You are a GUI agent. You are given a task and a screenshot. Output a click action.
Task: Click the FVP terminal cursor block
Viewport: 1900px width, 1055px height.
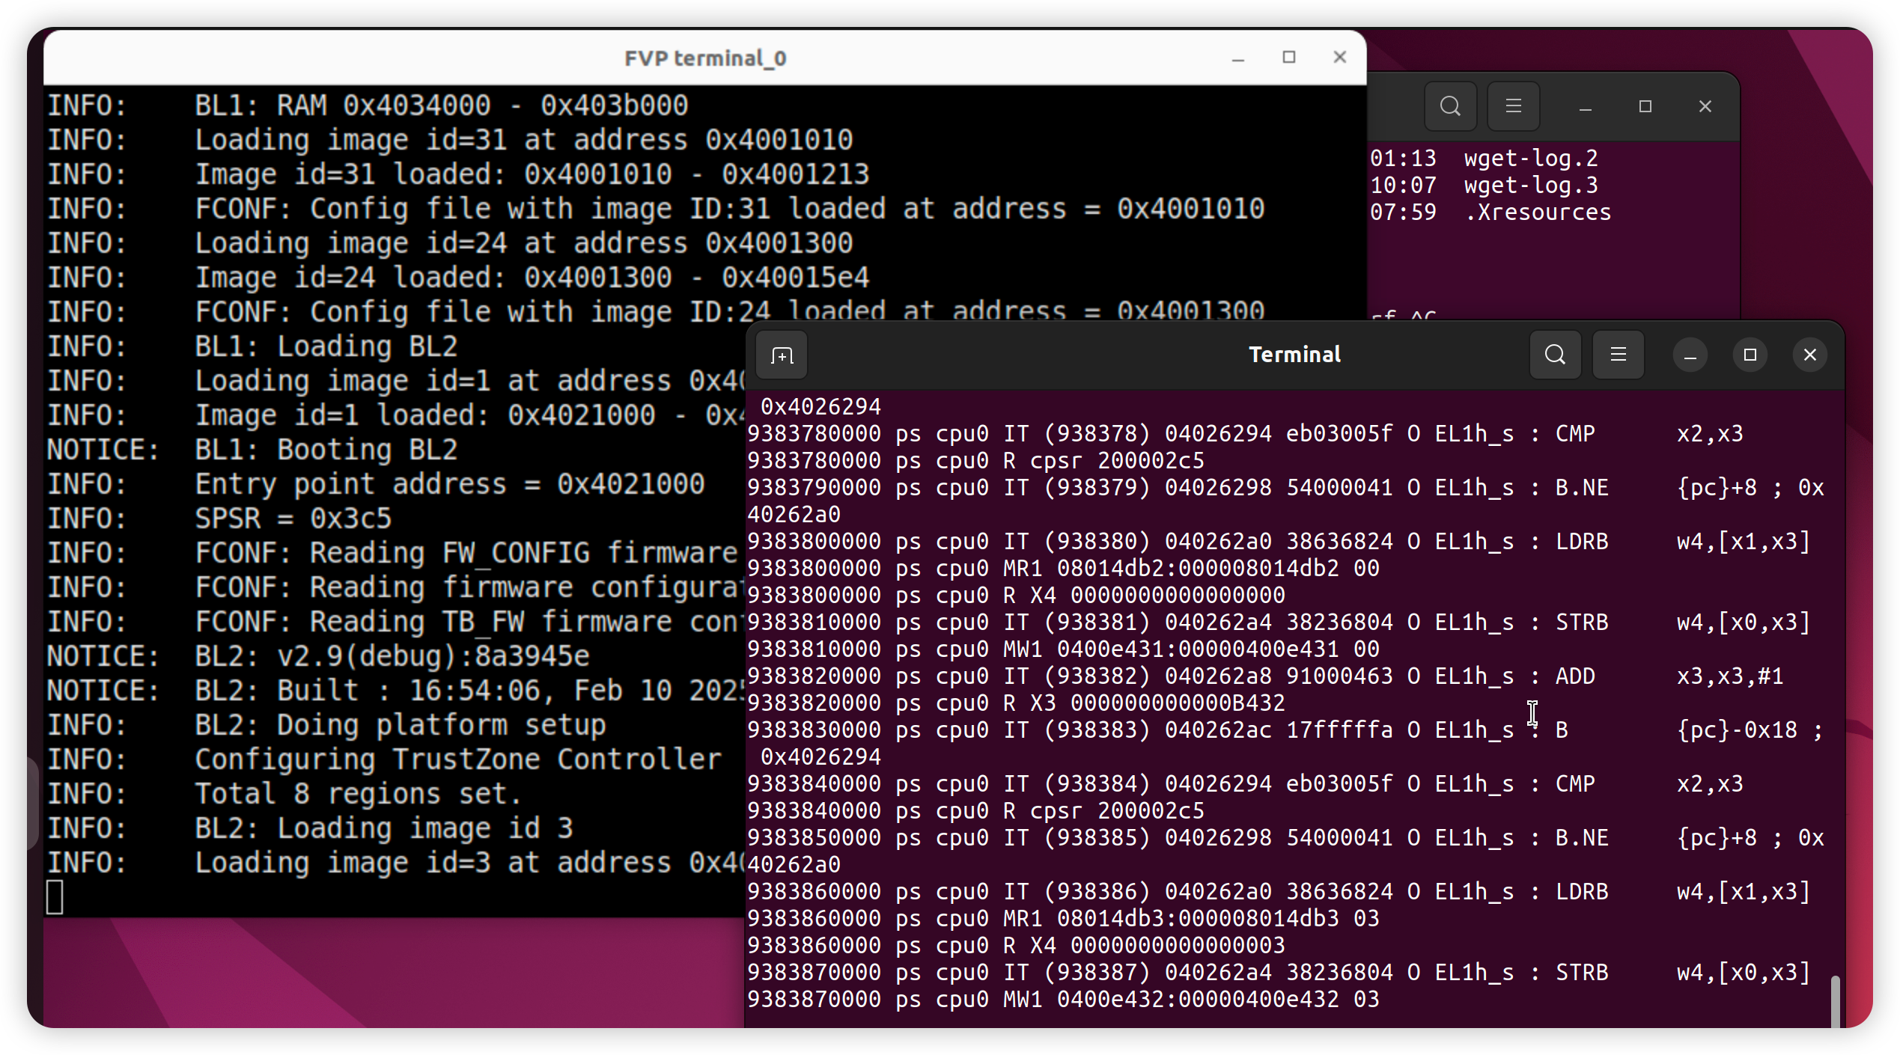click(x=55, y=897)
